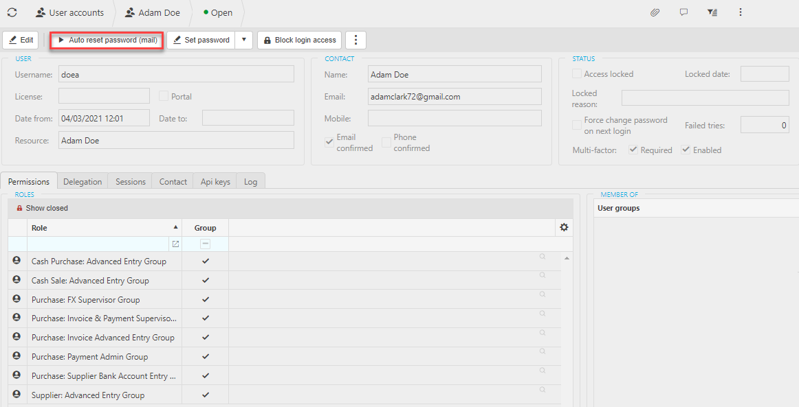The image size is (799, 407).
Task: Switch to the Contact tab
Action: (173, 181)
